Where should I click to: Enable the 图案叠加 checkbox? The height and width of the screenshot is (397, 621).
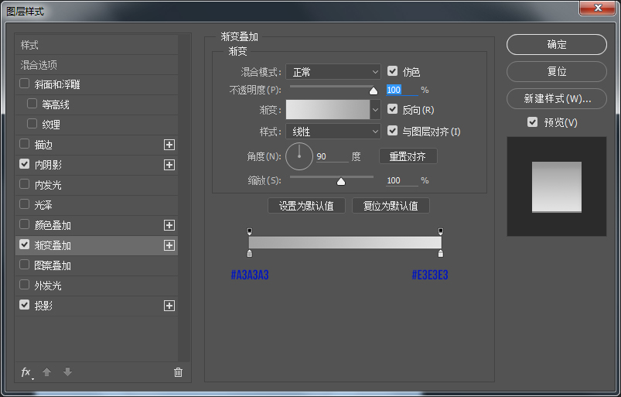point(25,265)
